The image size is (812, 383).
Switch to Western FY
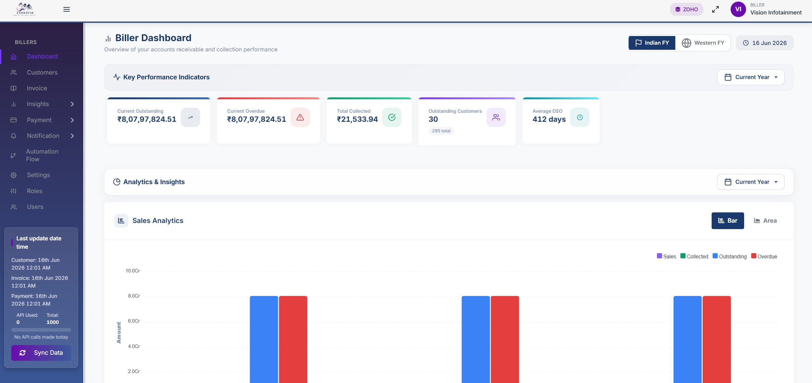(703, 43)
